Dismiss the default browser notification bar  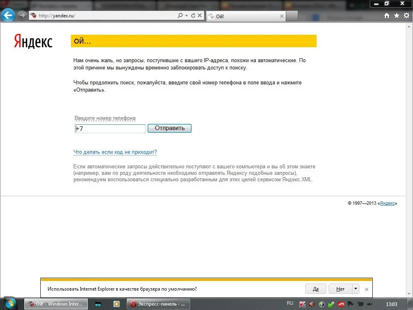pos(366,289)
